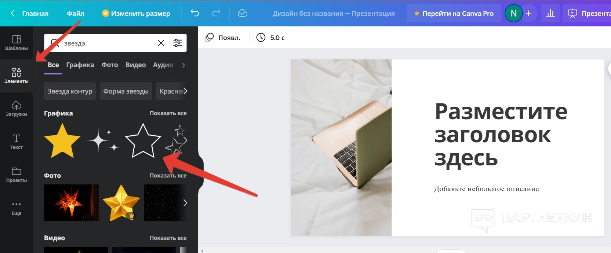Image resolution: width=611 pixels, height=253 pixels.
Task: Click the undo arrow in top bar
Action: [x=195, y=13]
